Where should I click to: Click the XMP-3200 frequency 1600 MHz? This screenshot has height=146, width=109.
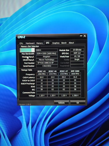[x=75, y=74]
